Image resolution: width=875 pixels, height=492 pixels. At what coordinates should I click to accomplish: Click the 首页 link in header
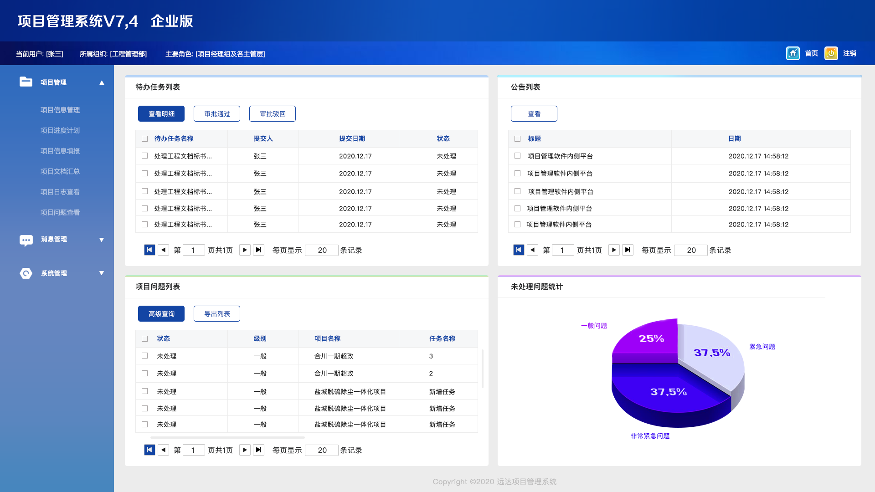811,53
